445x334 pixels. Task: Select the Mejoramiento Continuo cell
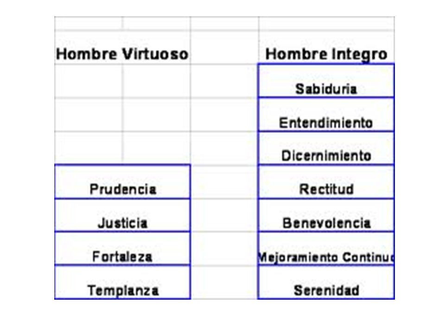point(326,249)
